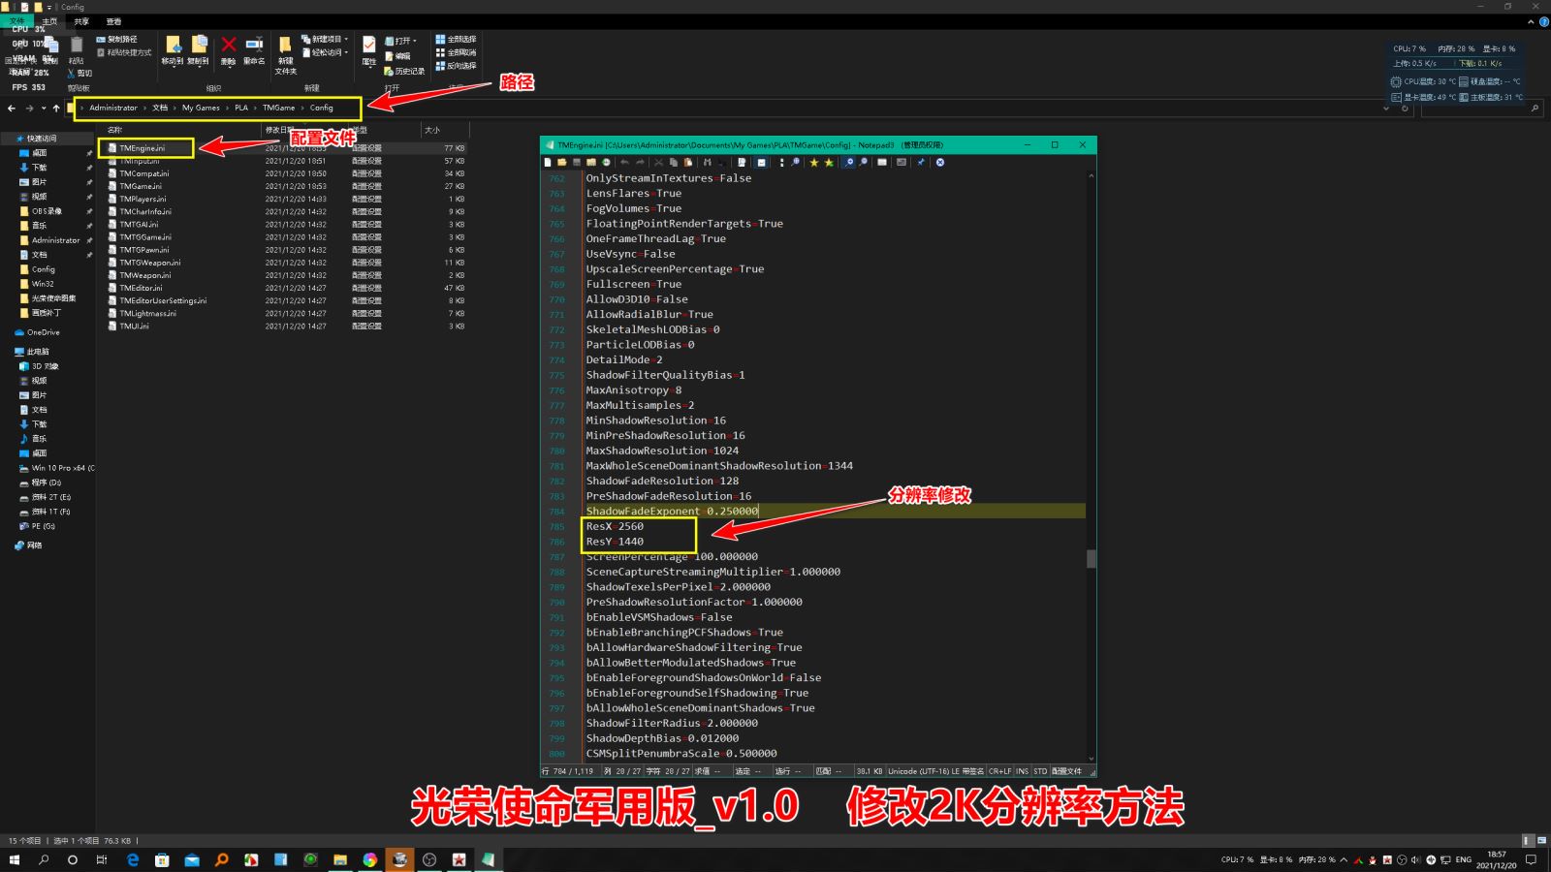1551x872 pixels.
Task: Click the Open file folder icon in Notepad3
Action: (x=562, y=163)
